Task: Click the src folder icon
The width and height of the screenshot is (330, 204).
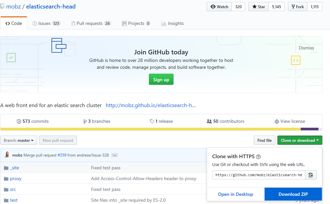Action: click(x=6, y=190)
